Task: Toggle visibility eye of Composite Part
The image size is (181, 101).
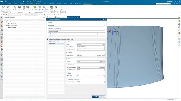Action: (7, 26)
